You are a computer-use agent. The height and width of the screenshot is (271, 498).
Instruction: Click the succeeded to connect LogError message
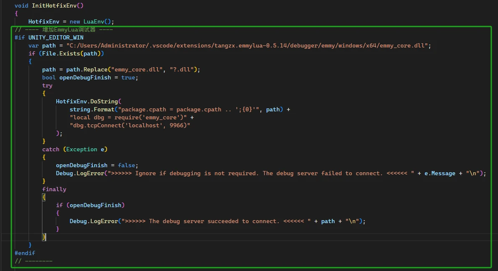(x=216, y=221)
